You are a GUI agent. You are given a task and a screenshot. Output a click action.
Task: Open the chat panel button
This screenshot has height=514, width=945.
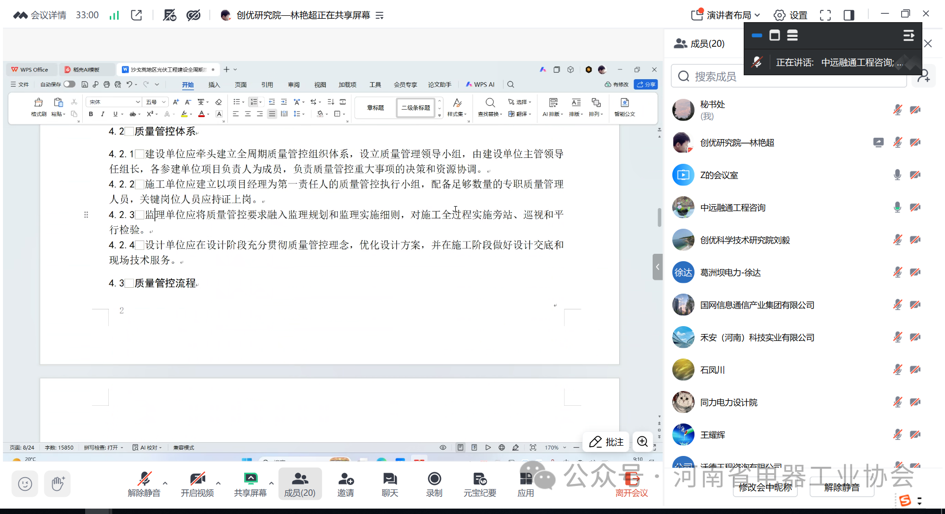point(390,484)
